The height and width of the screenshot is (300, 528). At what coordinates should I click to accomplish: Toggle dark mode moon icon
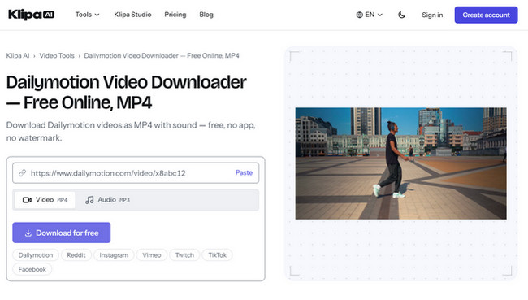[x=402, y=15]
